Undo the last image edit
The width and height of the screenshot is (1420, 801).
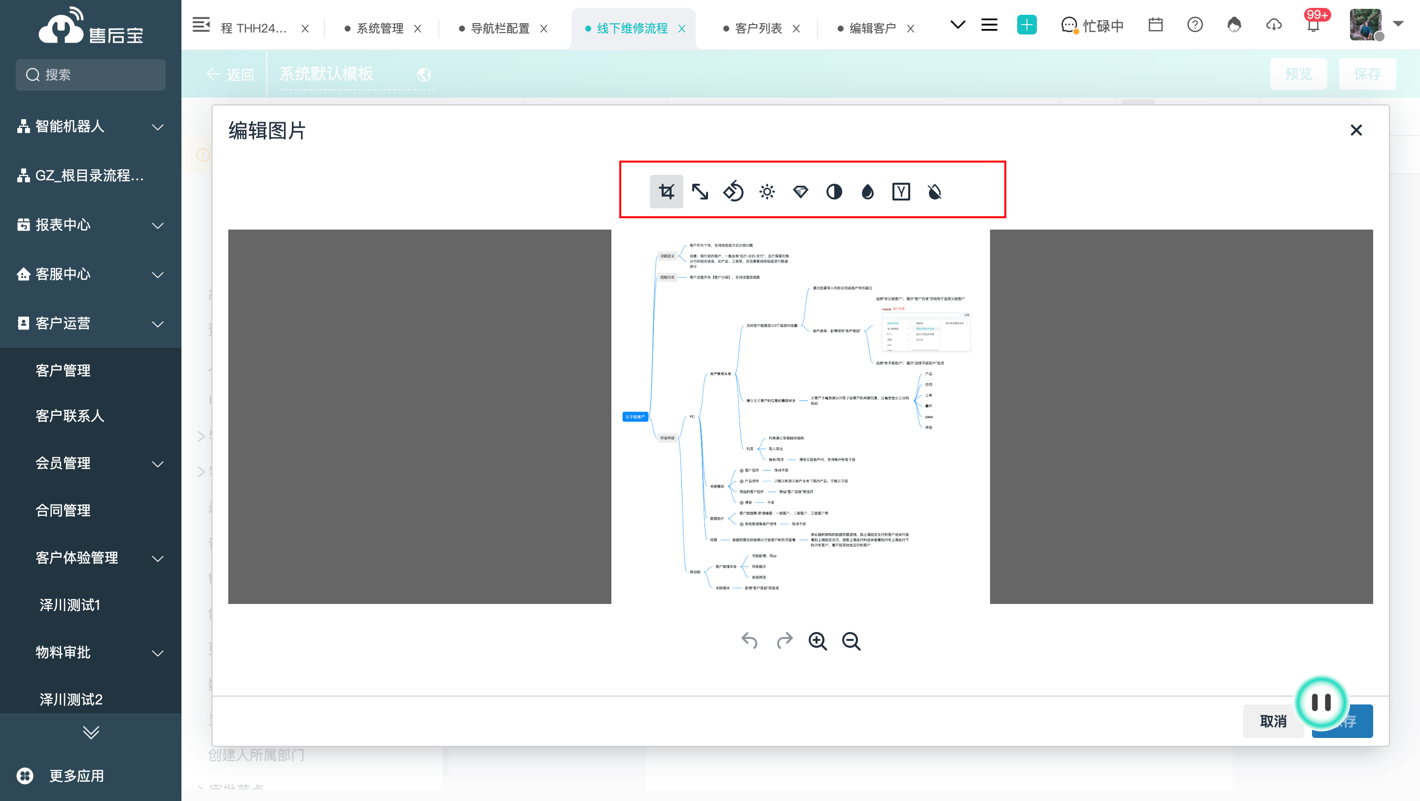point(749,641)
